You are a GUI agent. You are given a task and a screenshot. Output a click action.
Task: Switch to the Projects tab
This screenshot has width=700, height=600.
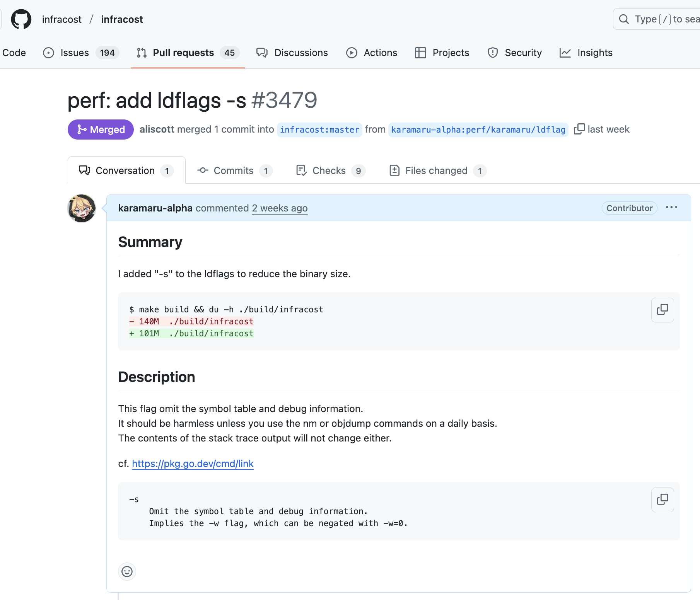[442, 53]
